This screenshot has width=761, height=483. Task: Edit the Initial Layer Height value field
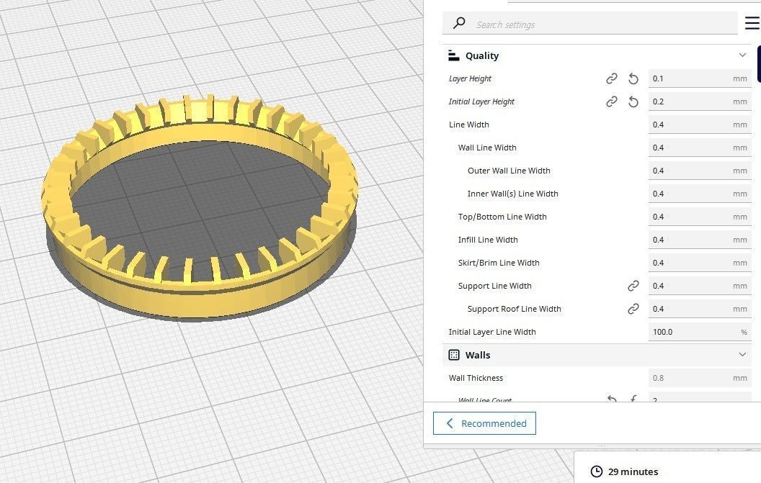point(700,101)
